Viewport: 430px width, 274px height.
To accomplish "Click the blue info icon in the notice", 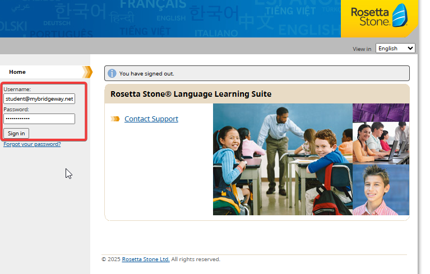I will (112, 73).
